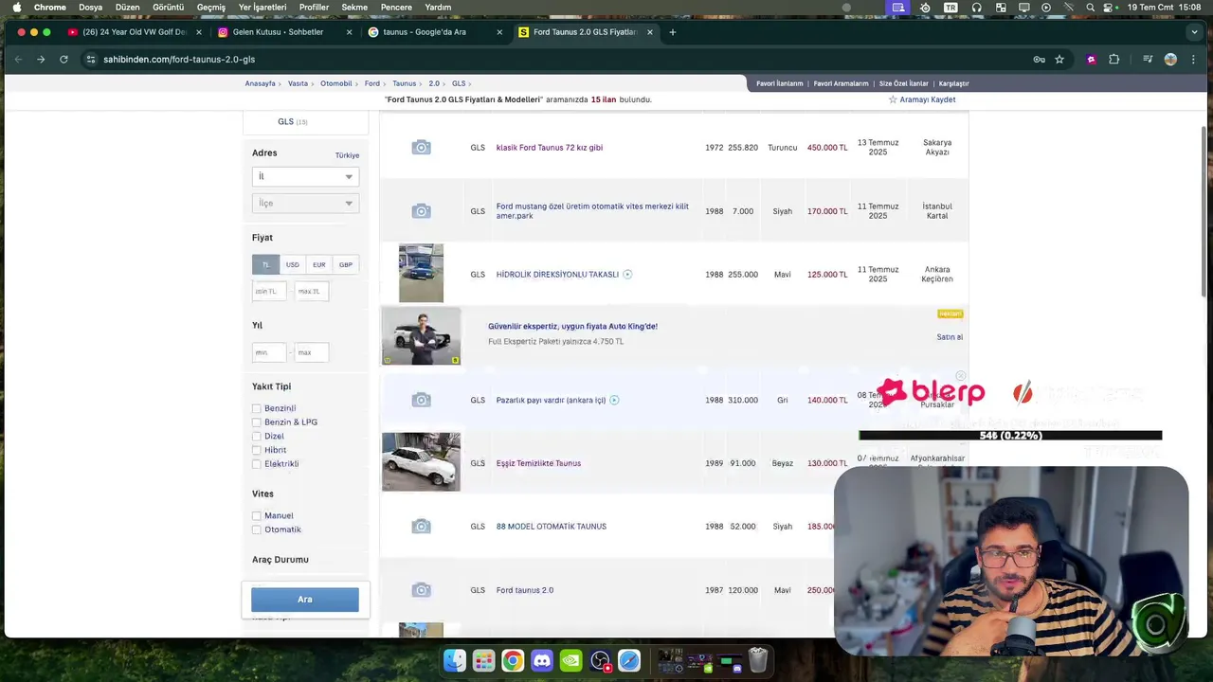Open the media control icon in Chrome toolbar
Viewport: 1213px width, 682px height.
(1148, 59)
